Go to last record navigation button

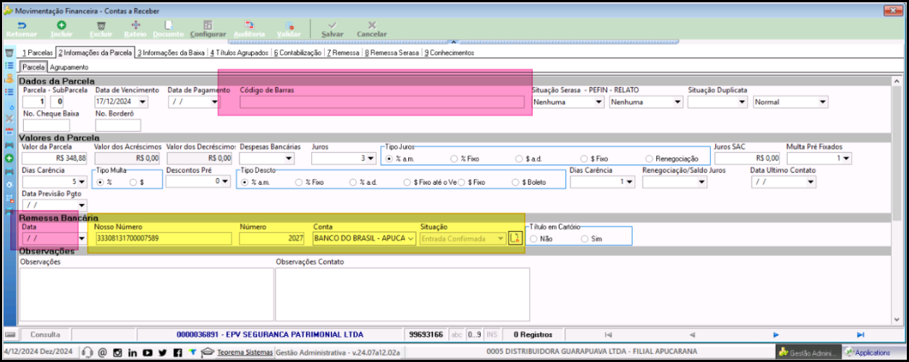click(x=861, y=334)
